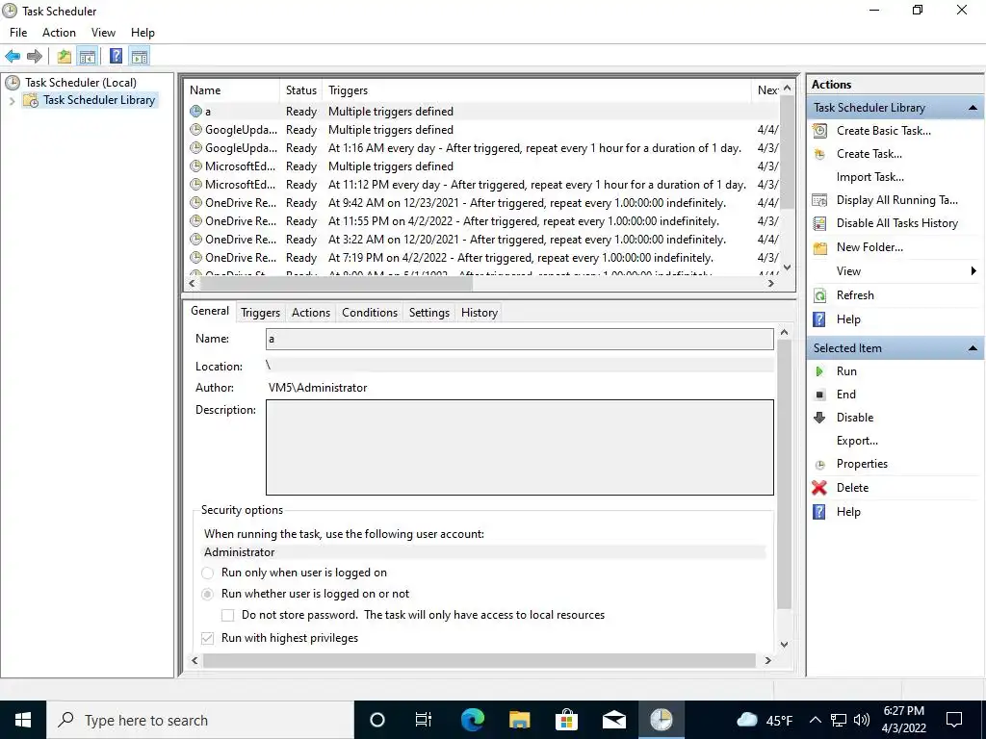Click the Import Task... action
Image resolution: width=986 pixels, height=739 pixels.
[x=870, y=177]
